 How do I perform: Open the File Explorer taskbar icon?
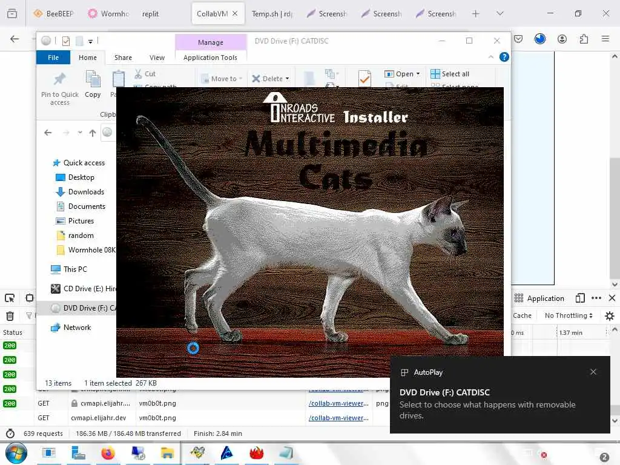pos(167,453)
